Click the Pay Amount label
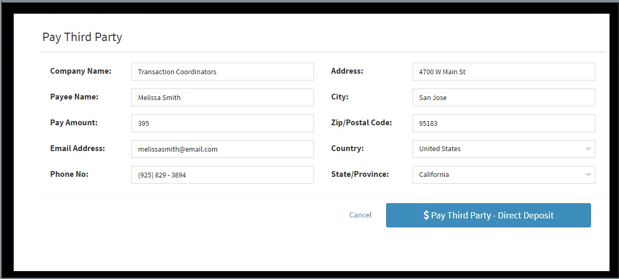Image resolution: width=619 pixels, height=279 pixels. click(x=74, y=122)
